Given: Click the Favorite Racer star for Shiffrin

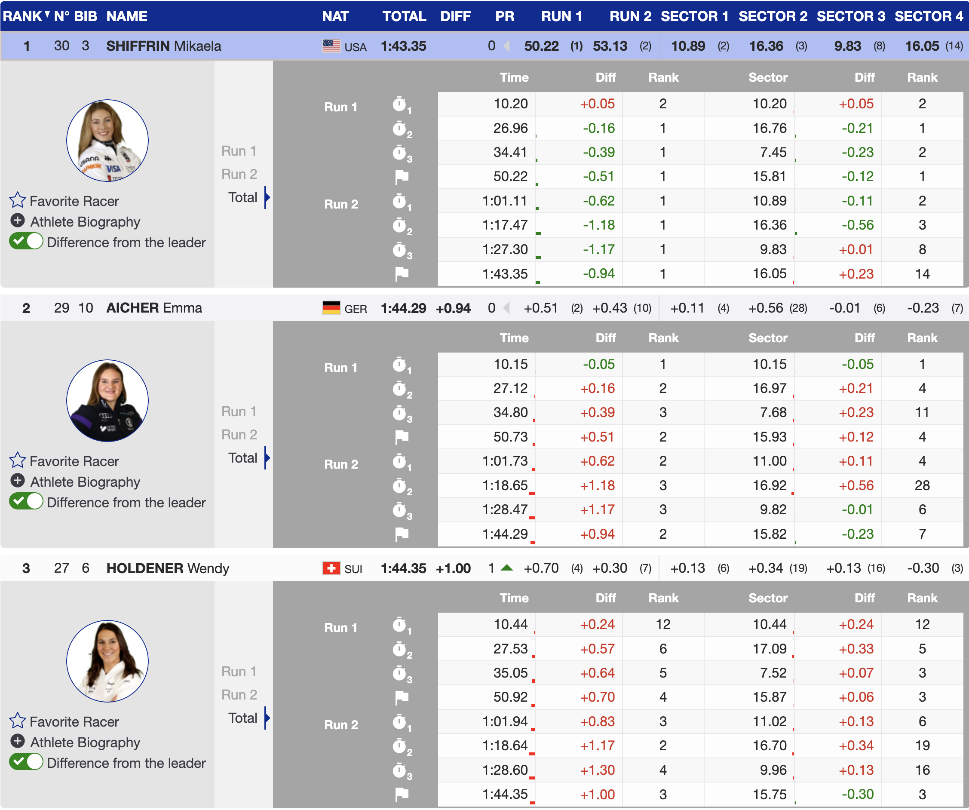Looking at the screenshot, I should pyautogui.click(x=18, y=201).
